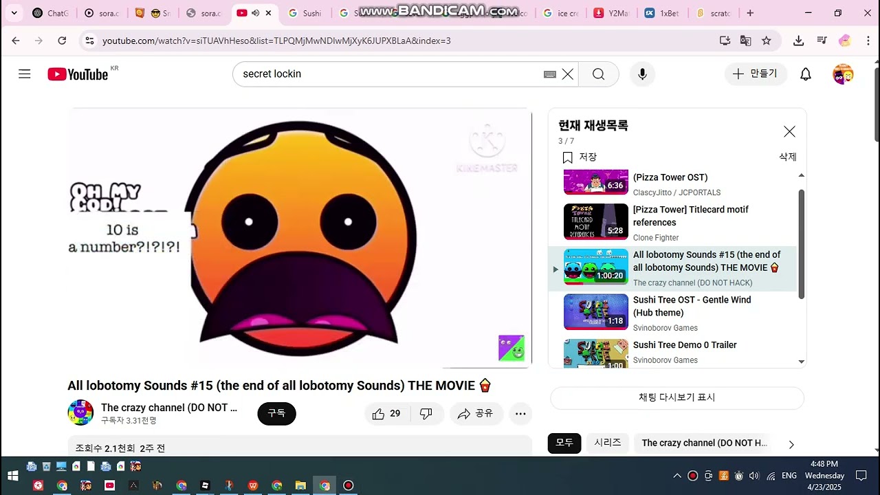The image size is (880, 495).
Task: Open the account avatar menu
Action: [843, 74]
